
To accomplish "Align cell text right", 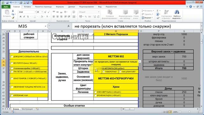I will click(61, 17).
